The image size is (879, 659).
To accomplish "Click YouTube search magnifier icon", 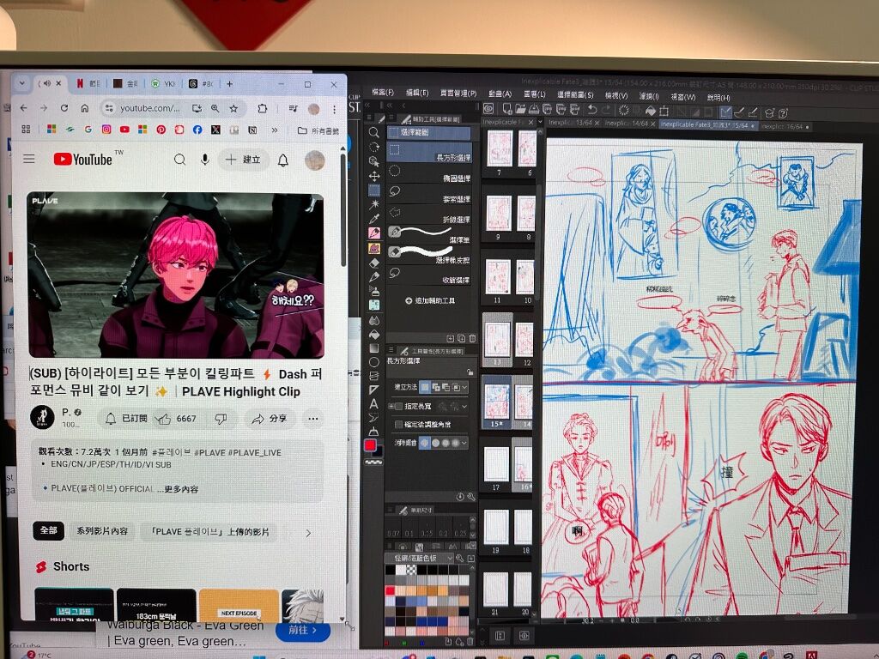I will click(179, 160).
